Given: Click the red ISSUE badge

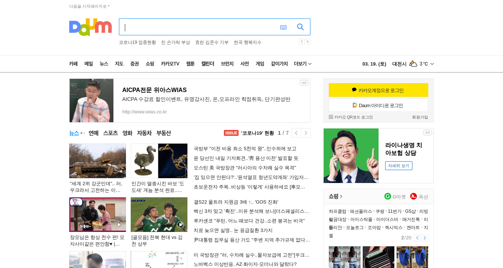Looking at the screenshot, I should (231, 133).
